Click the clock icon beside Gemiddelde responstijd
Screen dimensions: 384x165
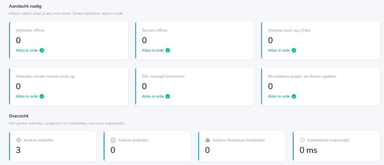(x=302, y=140)
